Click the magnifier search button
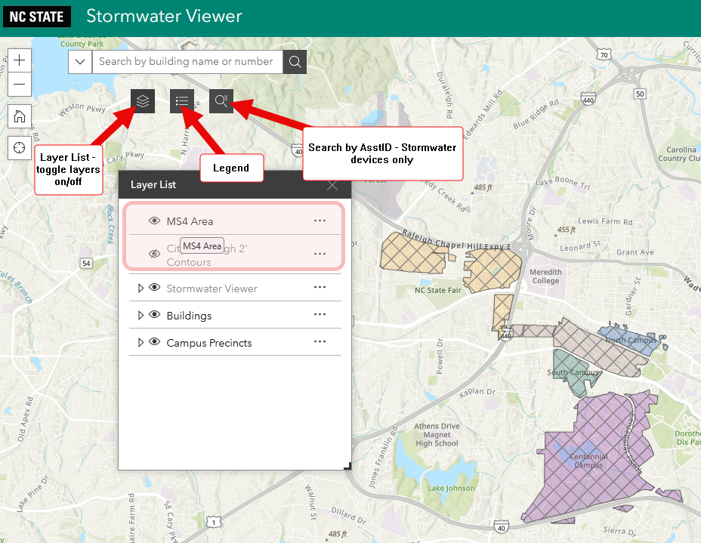The image size is (701, 543). (x=295, y=62)
